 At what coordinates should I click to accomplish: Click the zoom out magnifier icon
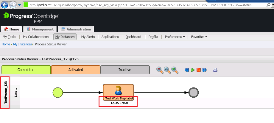coord(160,70)
